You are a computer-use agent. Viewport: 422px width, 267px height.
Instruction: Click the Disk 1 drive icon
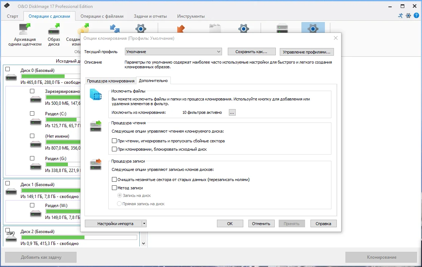[11, 192]
